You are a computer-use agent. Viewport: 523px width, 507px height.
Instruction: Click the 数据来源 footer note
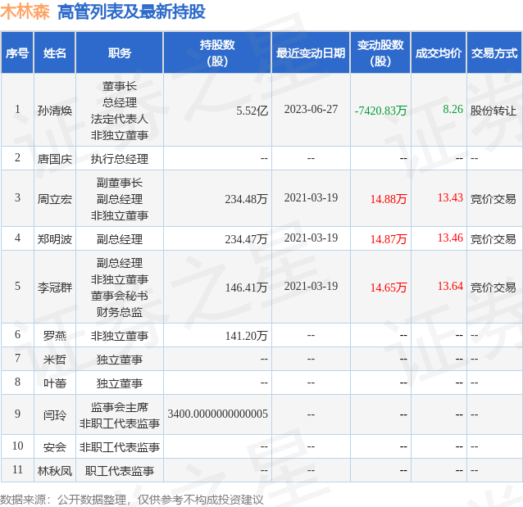click(x=132, y=500)
